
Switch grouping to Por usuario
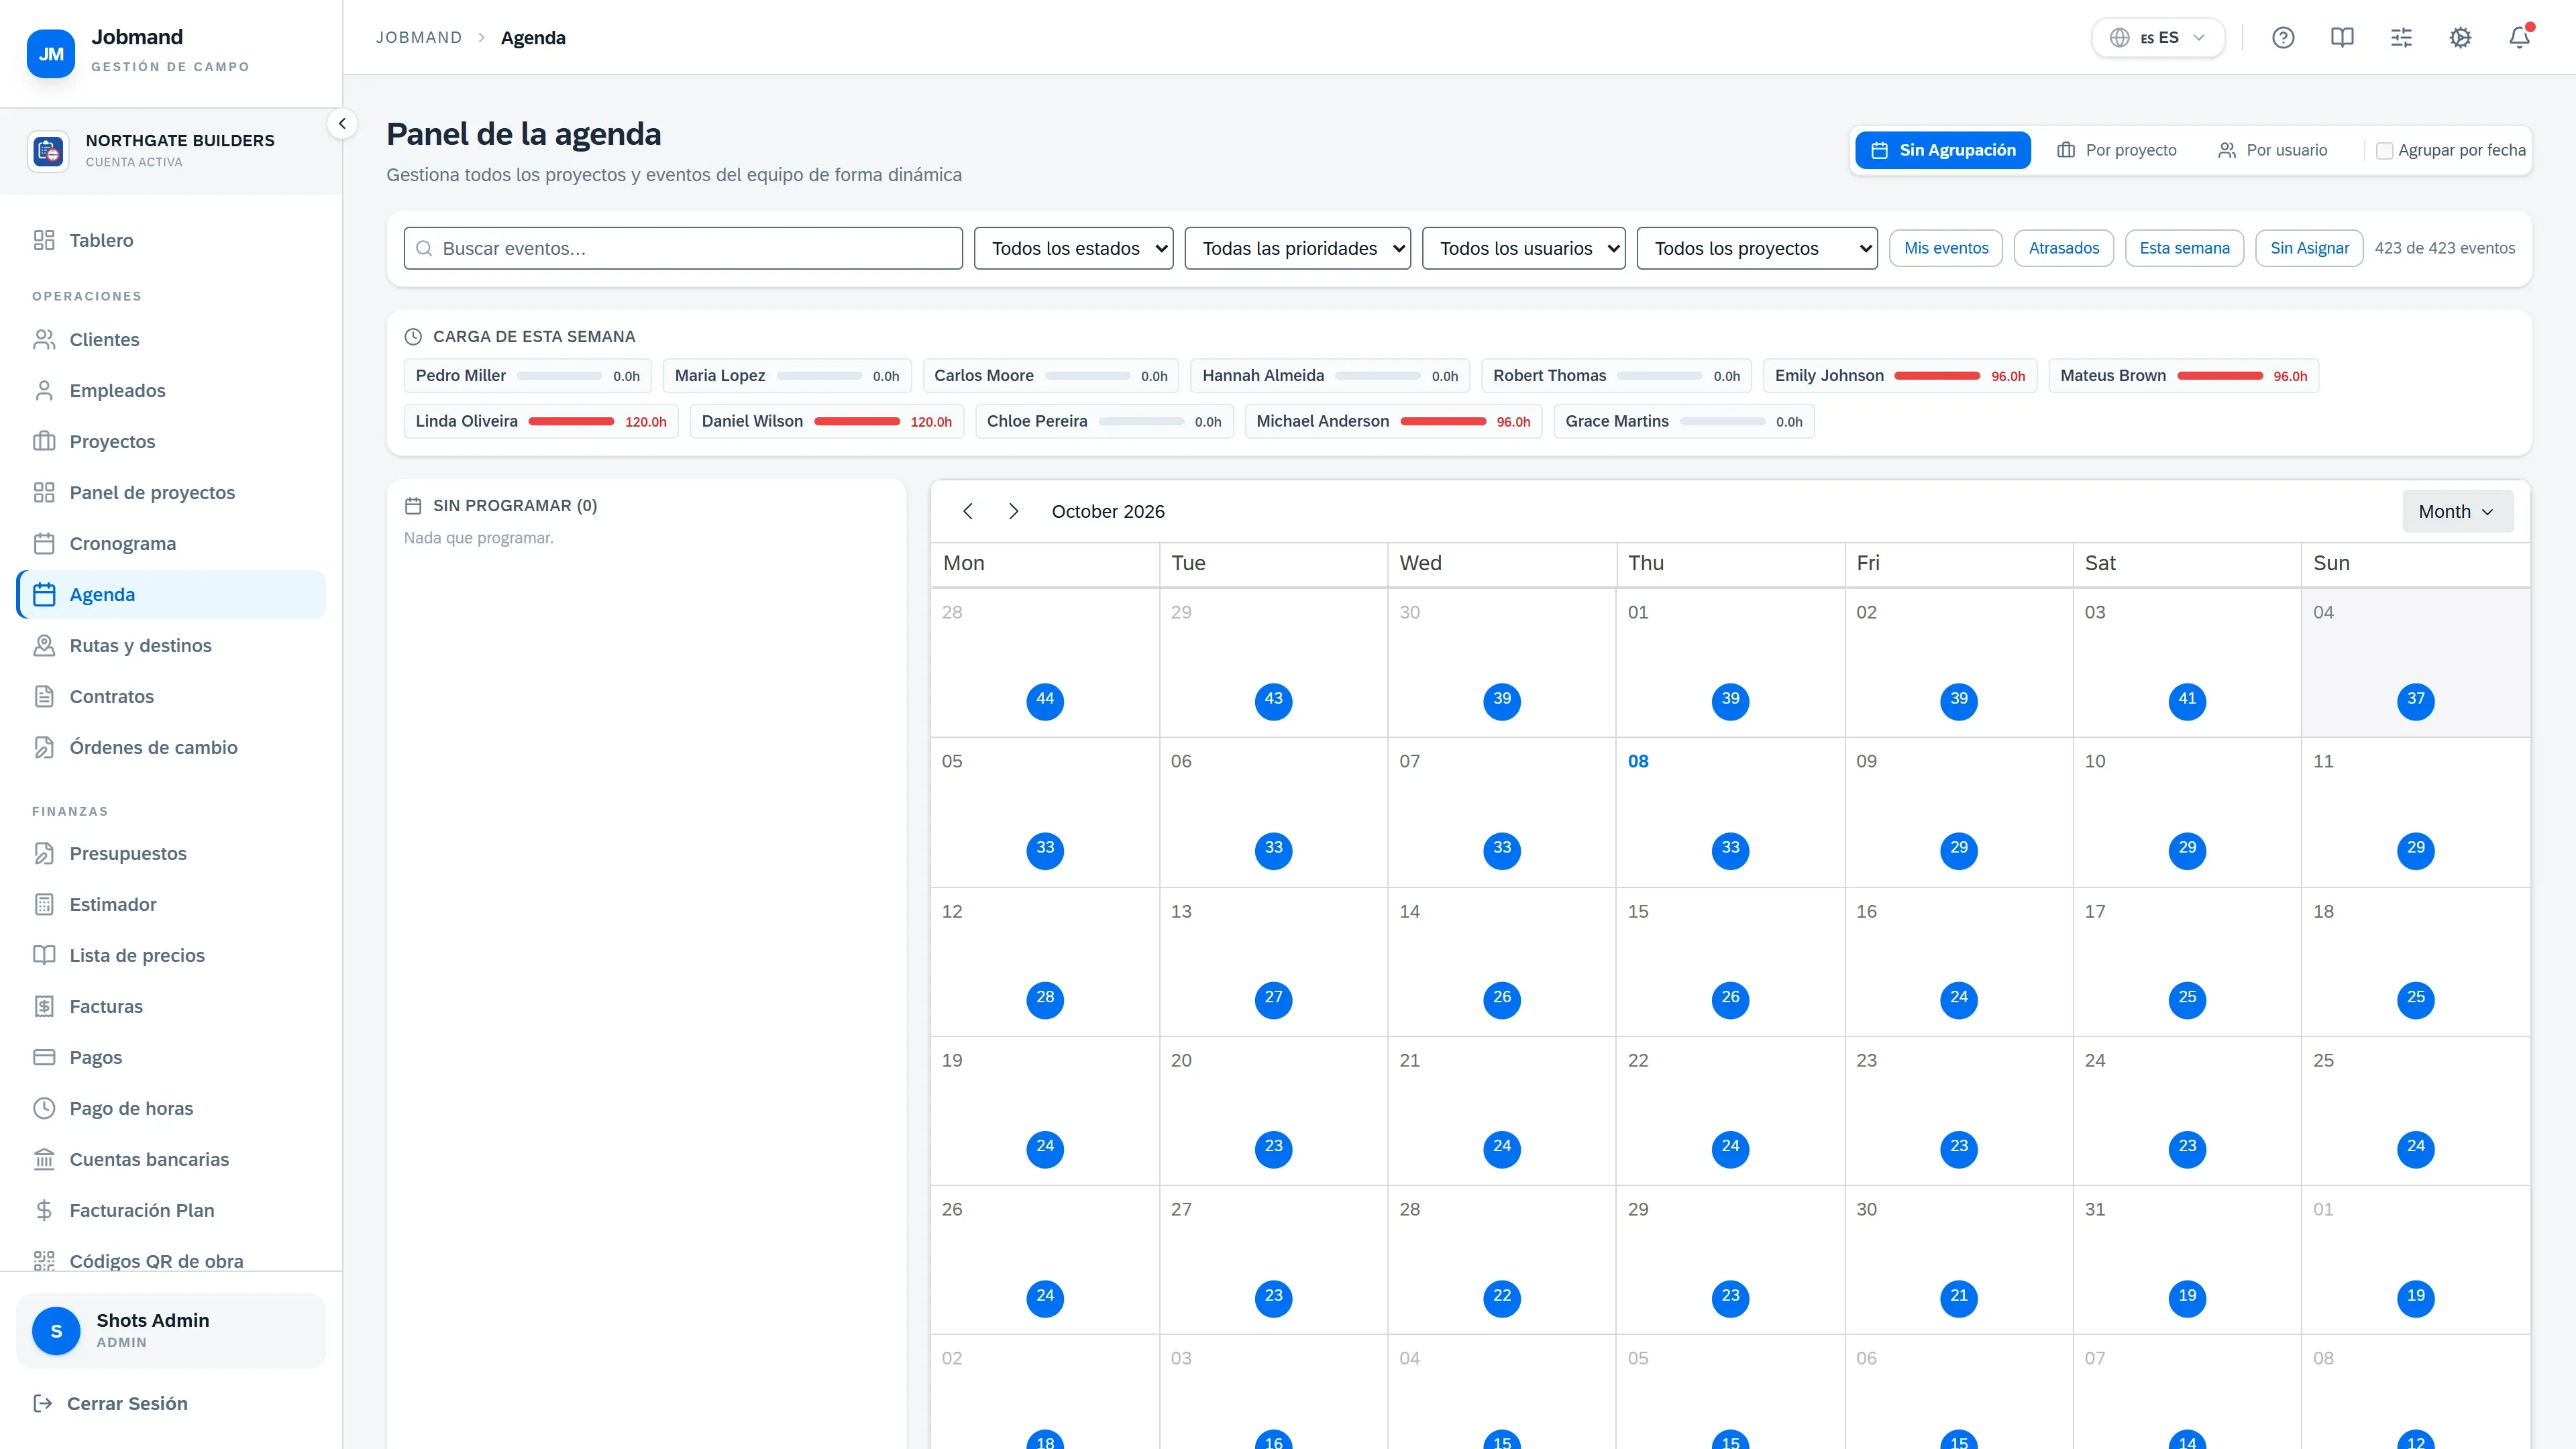click(2272, 150)
